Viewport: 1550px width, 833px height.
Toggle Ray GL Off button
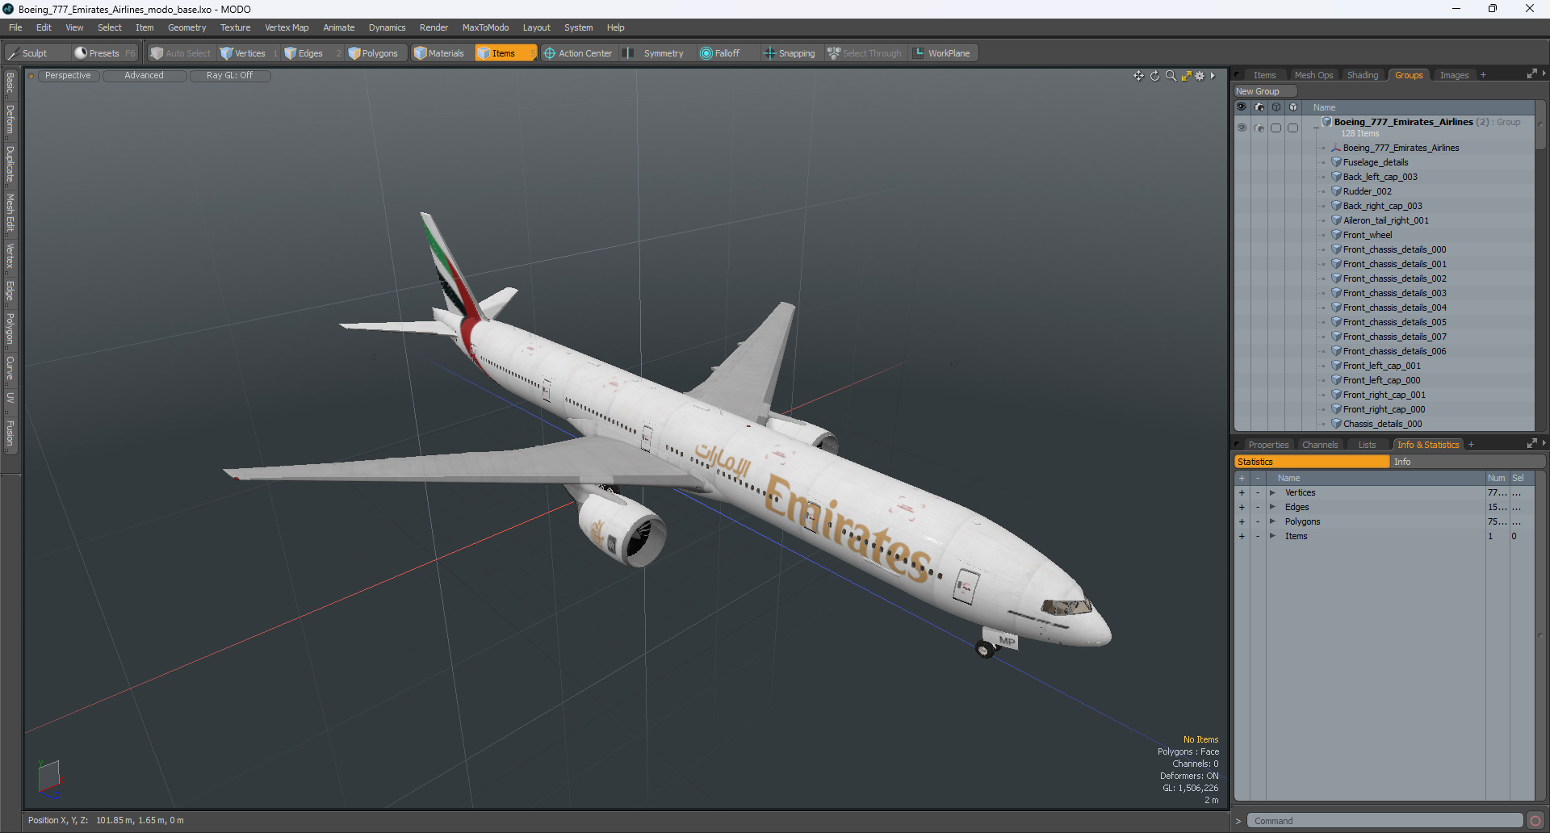[230, 76]
